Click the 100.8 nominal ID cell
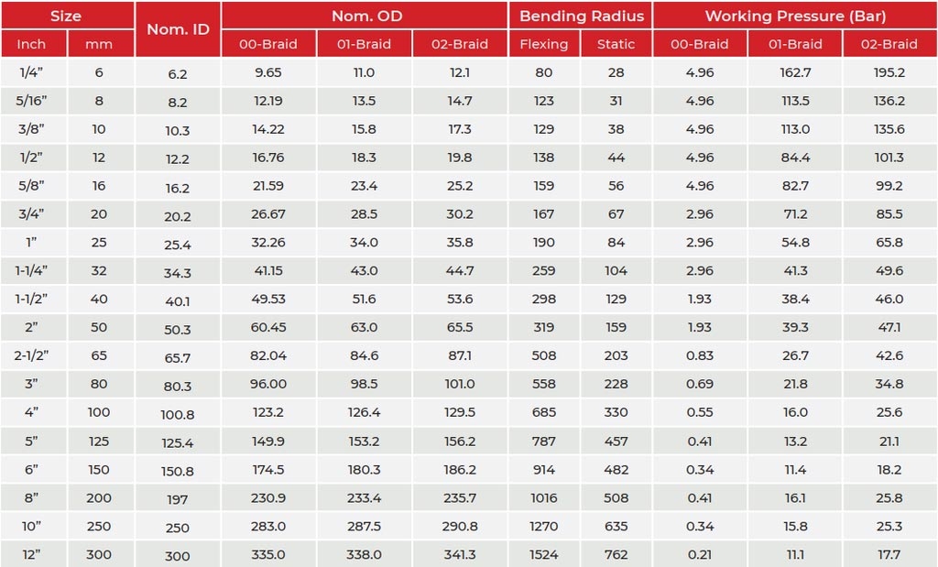 click(178, 414)
